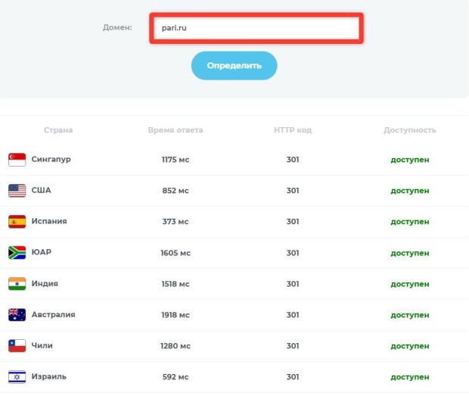Click the 301 code in Чили row
Image resolution: width=469 pixels, height=399 pixels.
[x=293, y=346]
